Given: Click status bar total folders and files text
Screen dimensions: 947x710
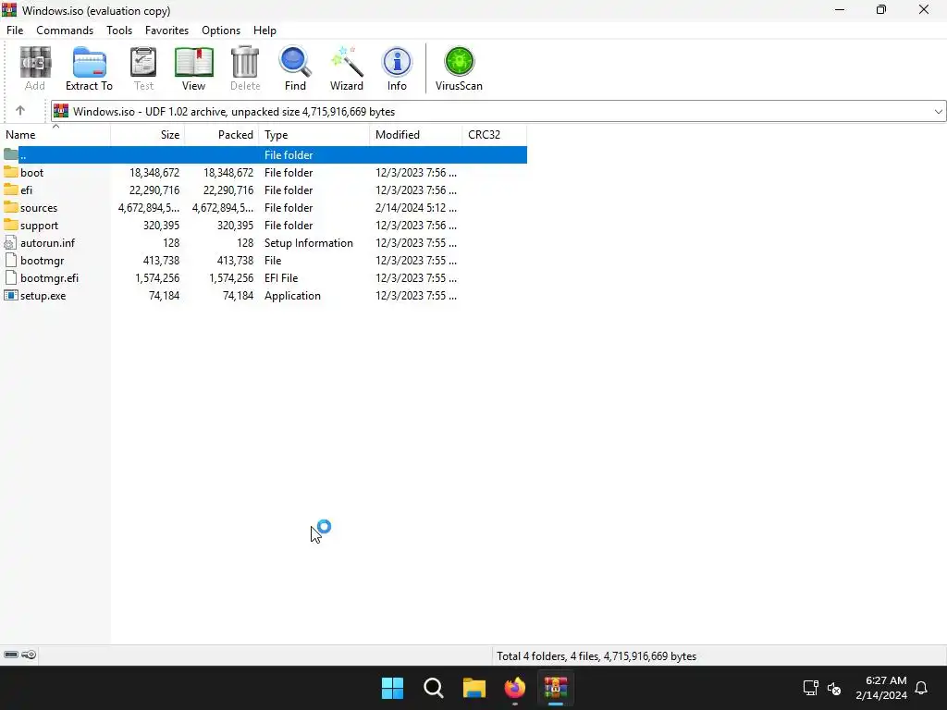Looking at the screenshot, I should click(596, 655).
